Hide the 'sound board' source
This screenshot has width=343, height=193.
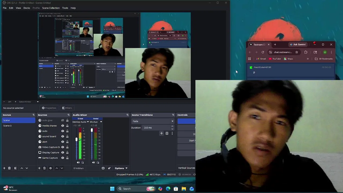(63, 136)
